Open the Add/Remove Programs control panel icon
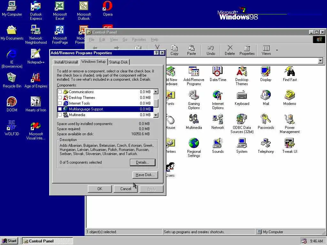This screenshot has height=245, width=327. coord(194,76)
